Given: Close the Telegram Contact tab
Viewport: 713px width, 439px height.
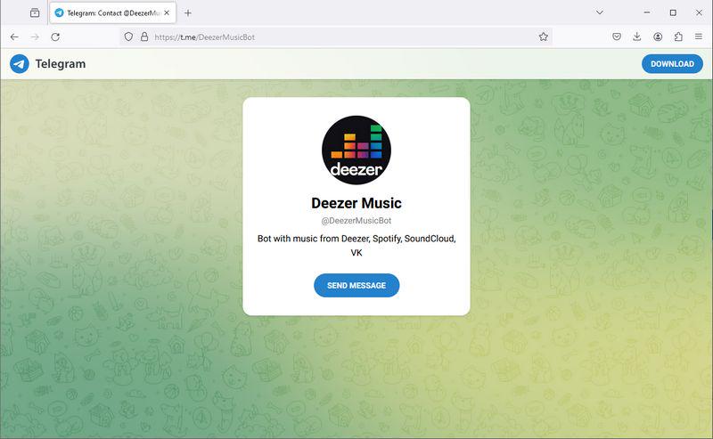Looking at the screenshot, I should tap(167, 12).
